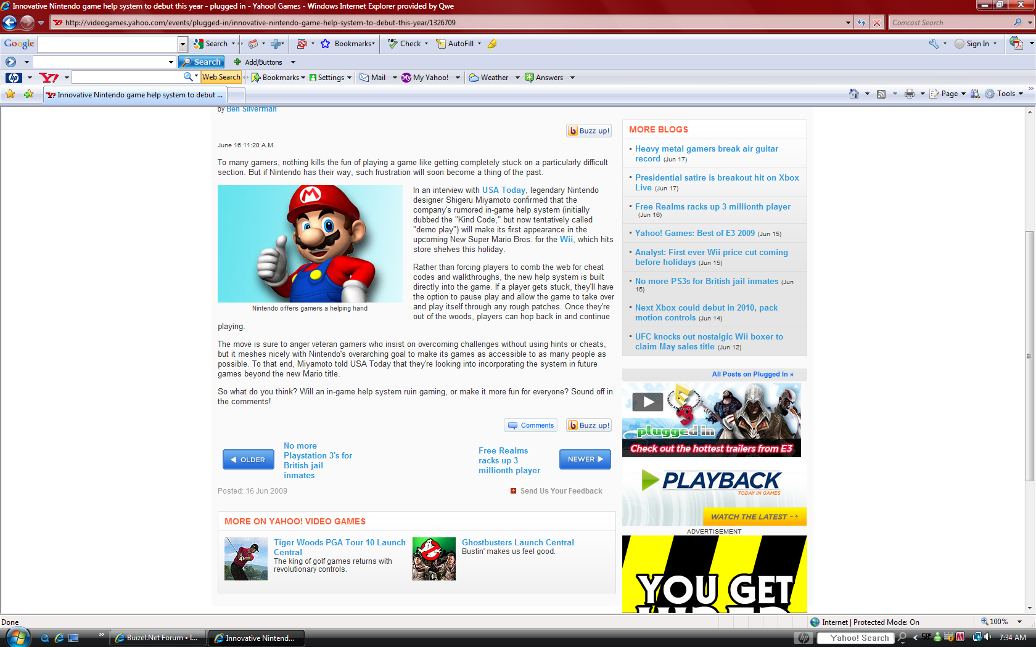
Task: Click the Refresh icon beside the address bar
Action: click(861, 23)
